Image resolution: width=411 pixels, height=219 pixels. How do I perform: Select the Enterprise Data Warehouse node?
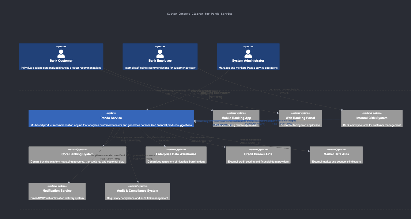pyautogui.click(x=176, y=155)
